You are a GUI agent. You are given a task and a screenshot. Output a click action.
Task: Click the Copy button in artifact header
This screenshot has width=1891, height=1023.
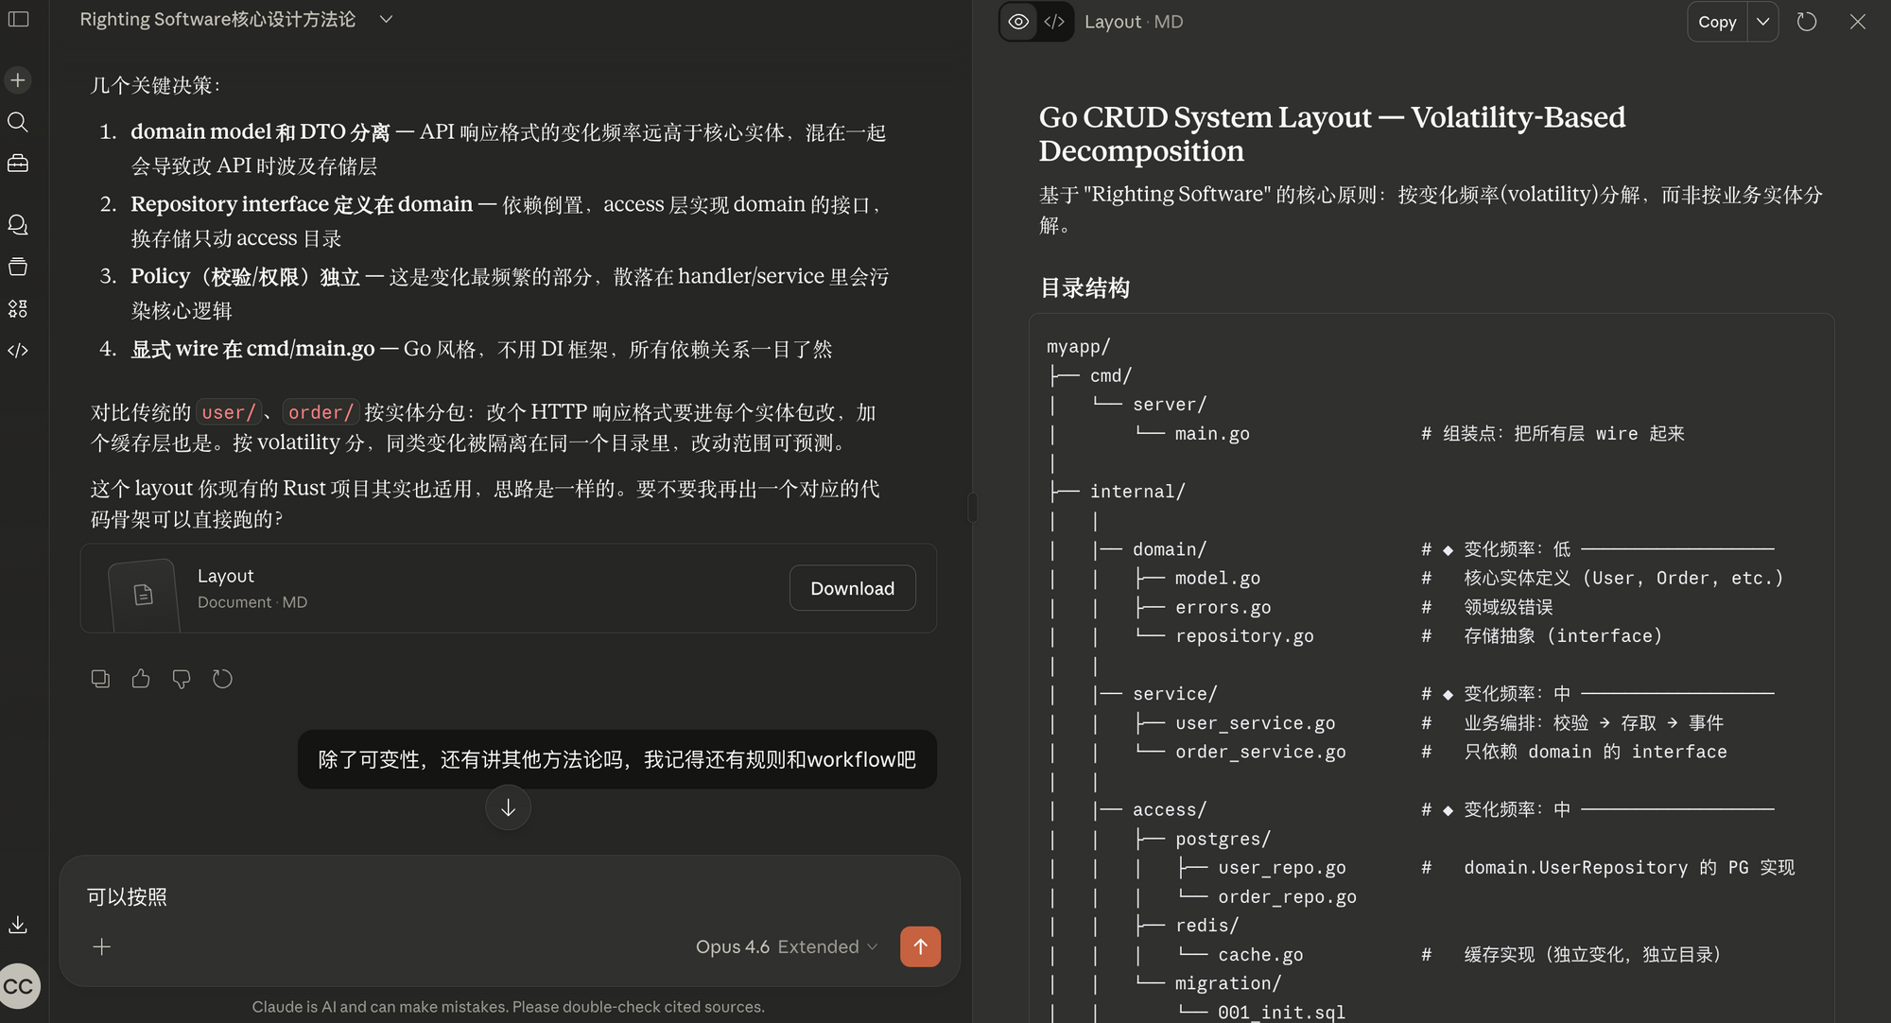1717,22
